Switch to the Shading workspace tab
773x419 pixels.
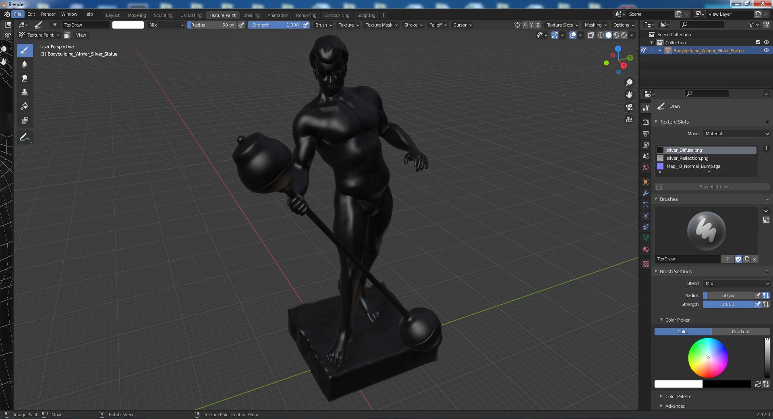click(251, 15)
